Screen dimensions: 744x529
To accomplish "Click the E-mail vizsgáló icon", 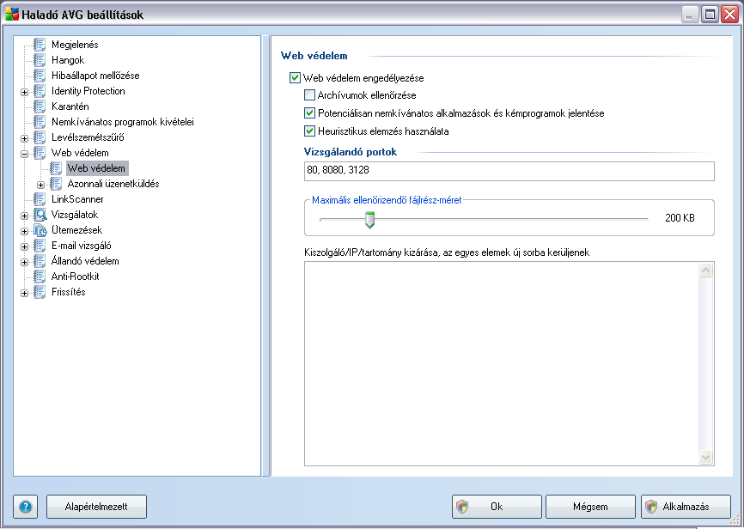I will coord(40,246).
